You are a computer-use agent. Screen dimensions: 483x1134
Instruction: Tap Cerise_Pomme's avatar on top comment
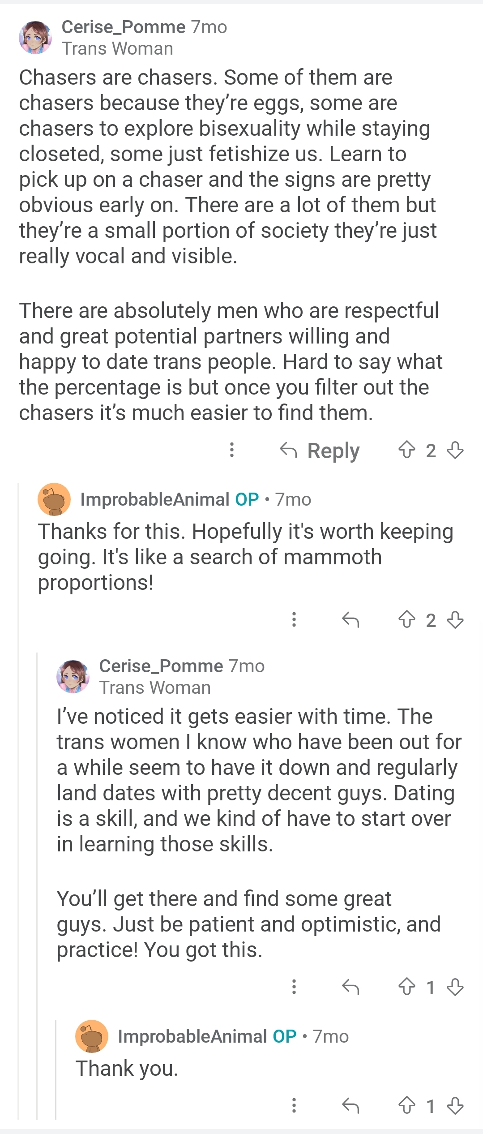35,38
